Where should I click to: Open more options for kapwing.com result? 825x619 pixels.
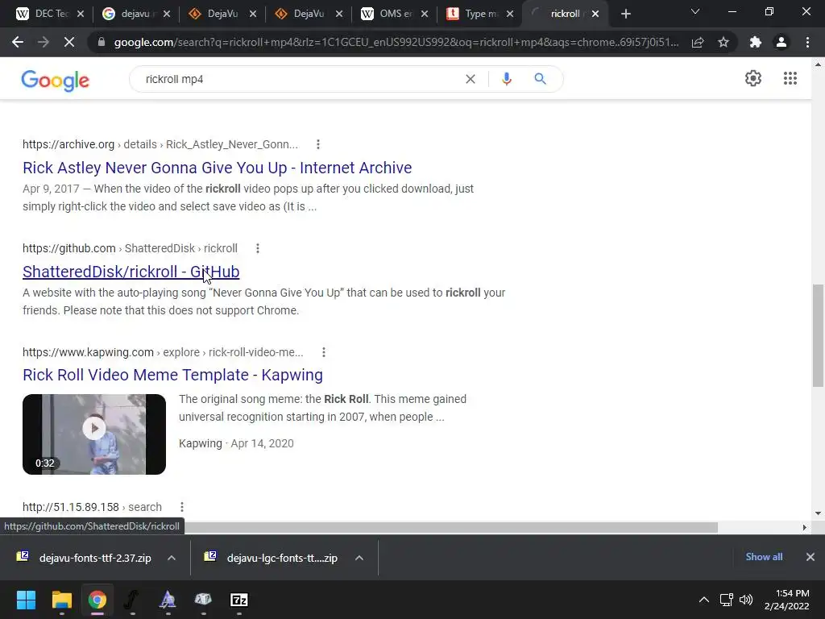[x=324, y=352]
